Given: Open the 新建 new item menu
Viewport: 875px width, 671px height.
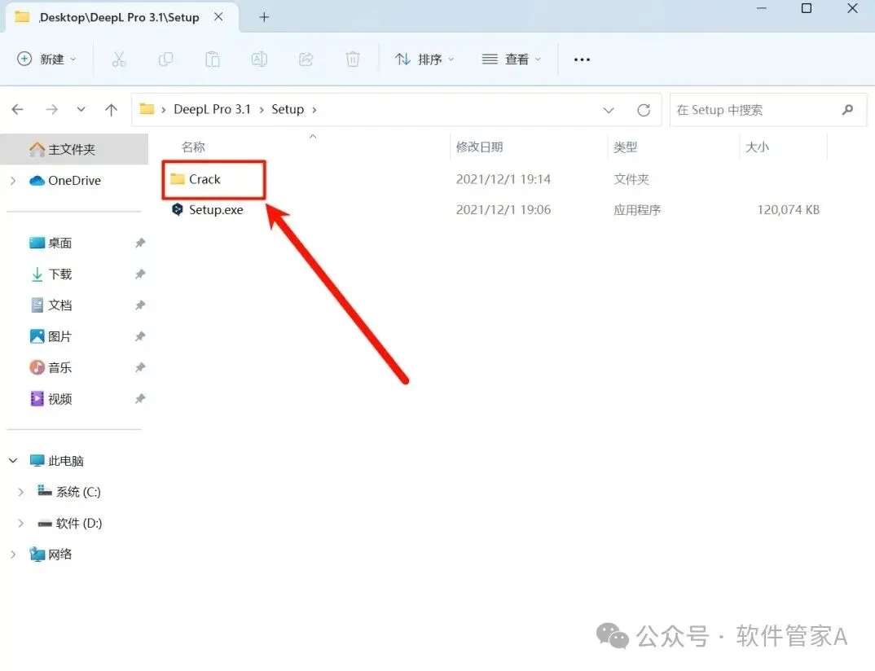Looking at the screenshot, I should pos(47,59).
